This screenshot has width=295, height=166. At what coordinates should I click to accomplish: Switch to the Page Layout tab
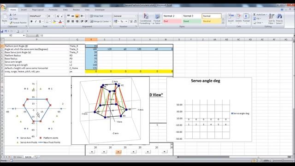click(38, 10)
